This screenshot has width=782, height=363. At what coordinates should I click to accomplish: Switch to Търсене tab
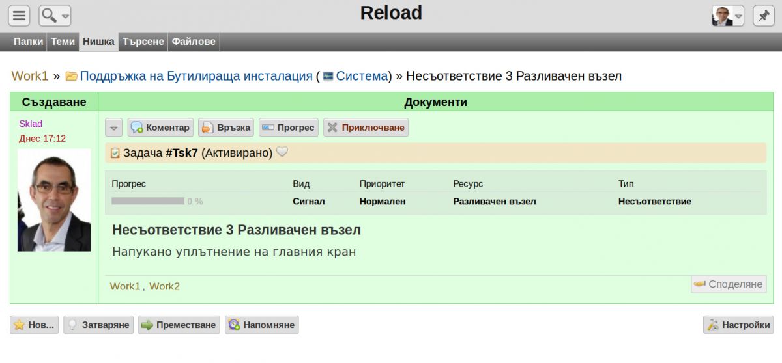[143, 42]
